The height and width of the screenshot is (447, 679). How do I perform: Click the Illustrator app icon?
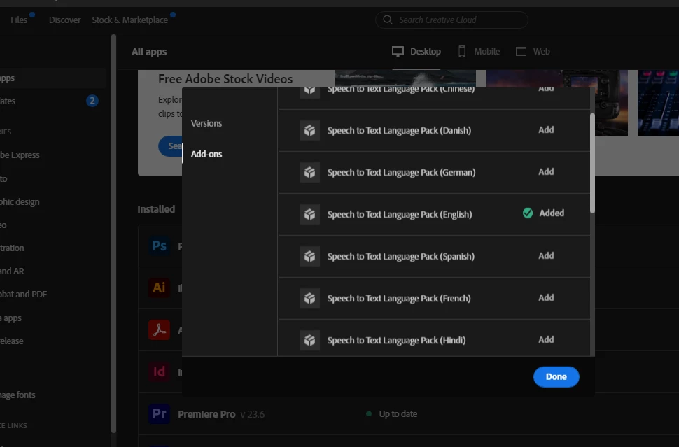160,288
